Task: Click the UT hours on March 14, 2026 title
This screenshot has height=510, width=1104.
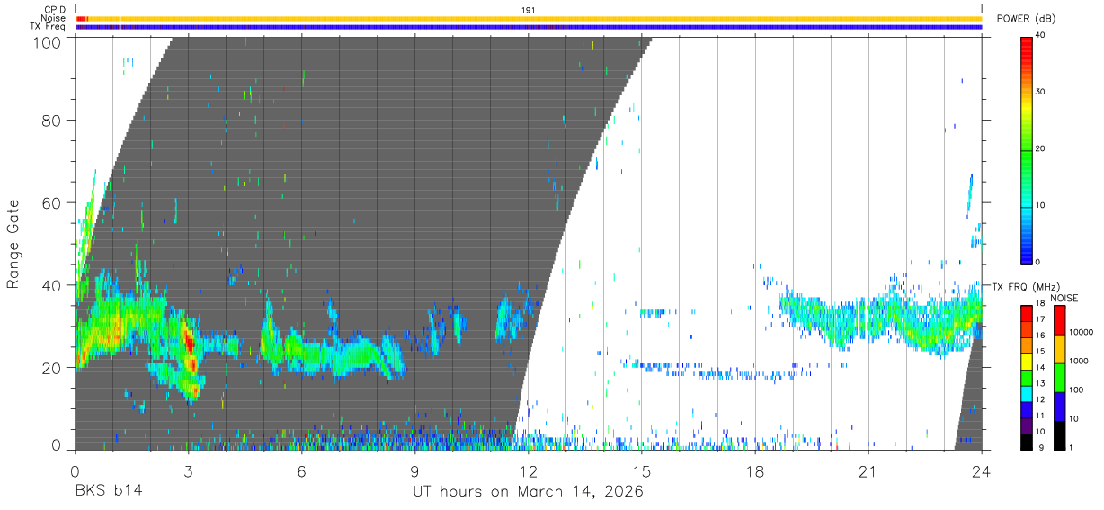Action: (528, 492)
